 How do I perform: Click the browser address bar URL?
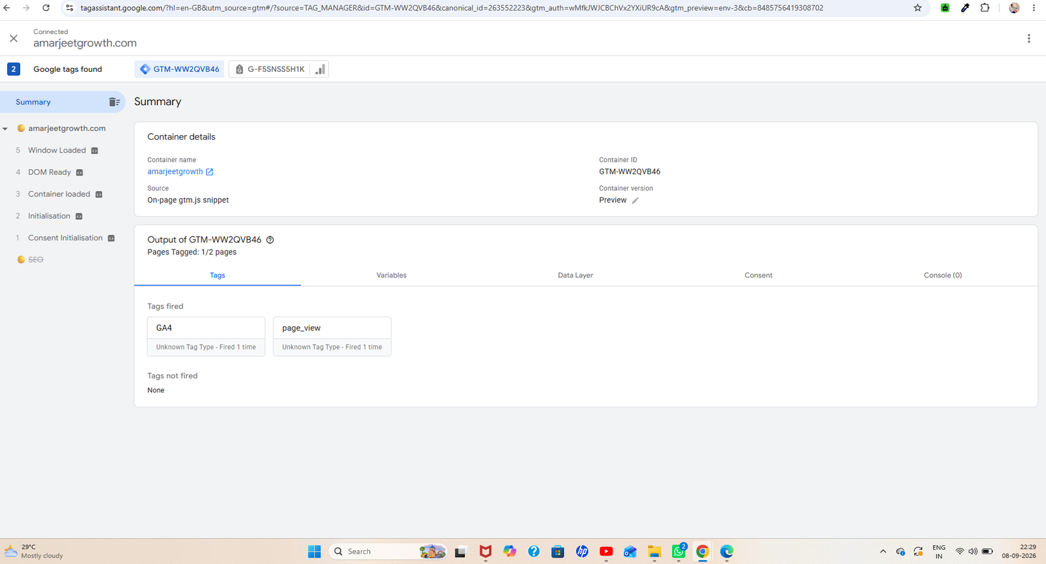[x=452, y=8]
